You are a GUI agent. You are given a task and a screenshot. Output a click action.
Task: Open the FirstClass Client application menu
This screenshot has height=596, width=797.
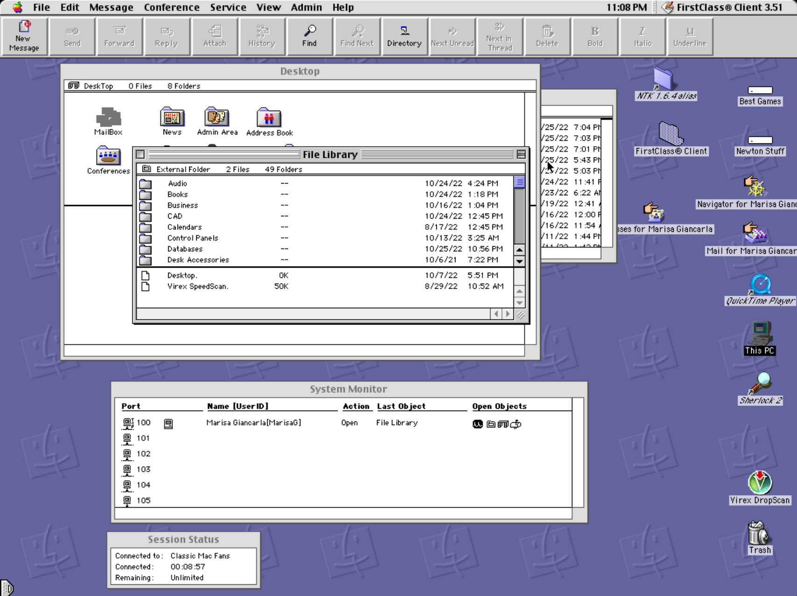pos(722,7)
